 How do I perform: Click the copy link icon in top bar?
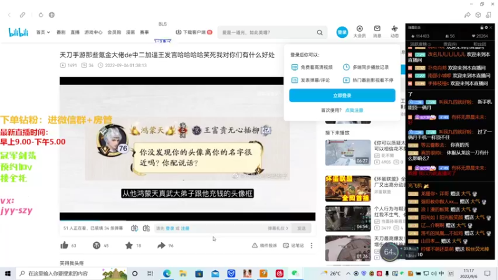22,15
